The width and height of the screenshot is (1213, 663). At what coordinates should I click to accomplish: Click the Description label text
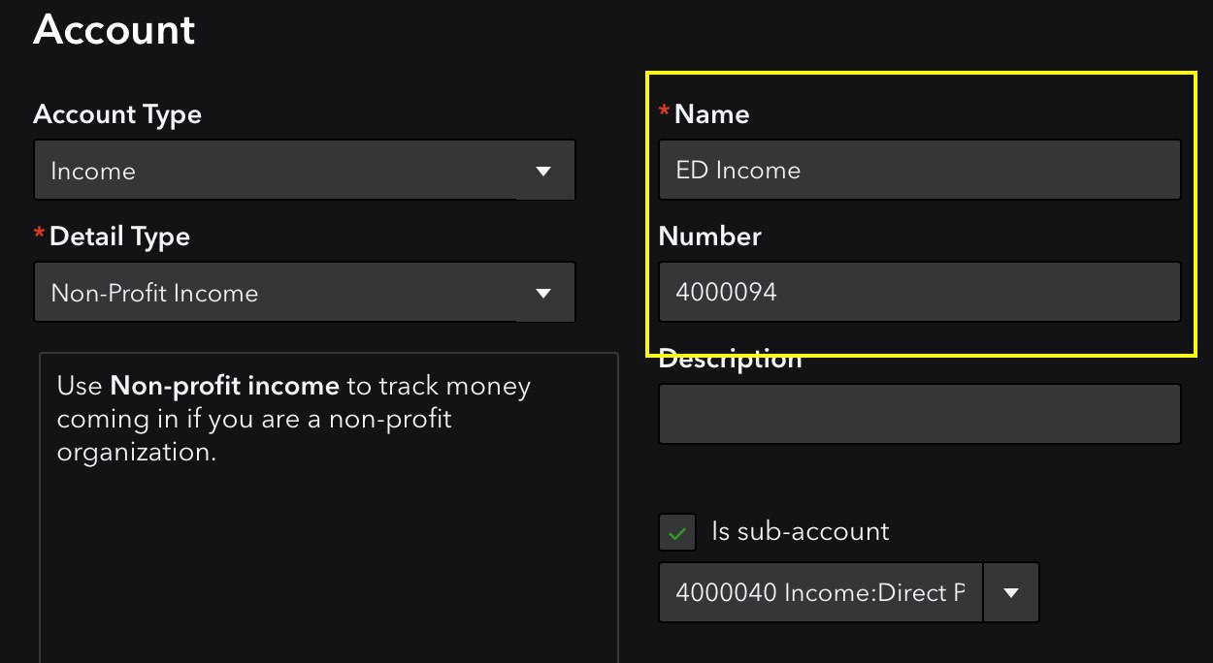pyautogui.click(x=730, y=359)
